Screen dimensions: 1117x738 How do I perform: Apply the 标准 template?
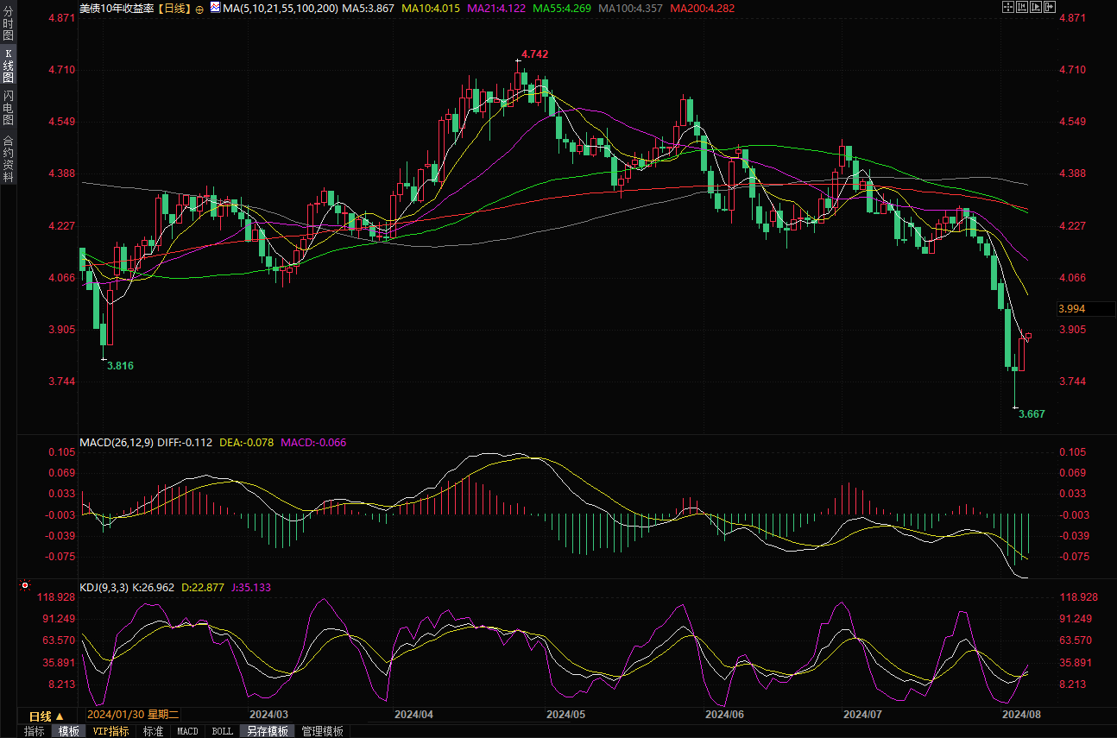click(x=153, y=731)
